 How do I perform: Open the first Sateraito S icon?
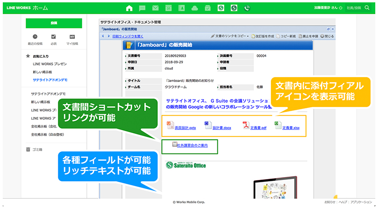tap(221, 8)
